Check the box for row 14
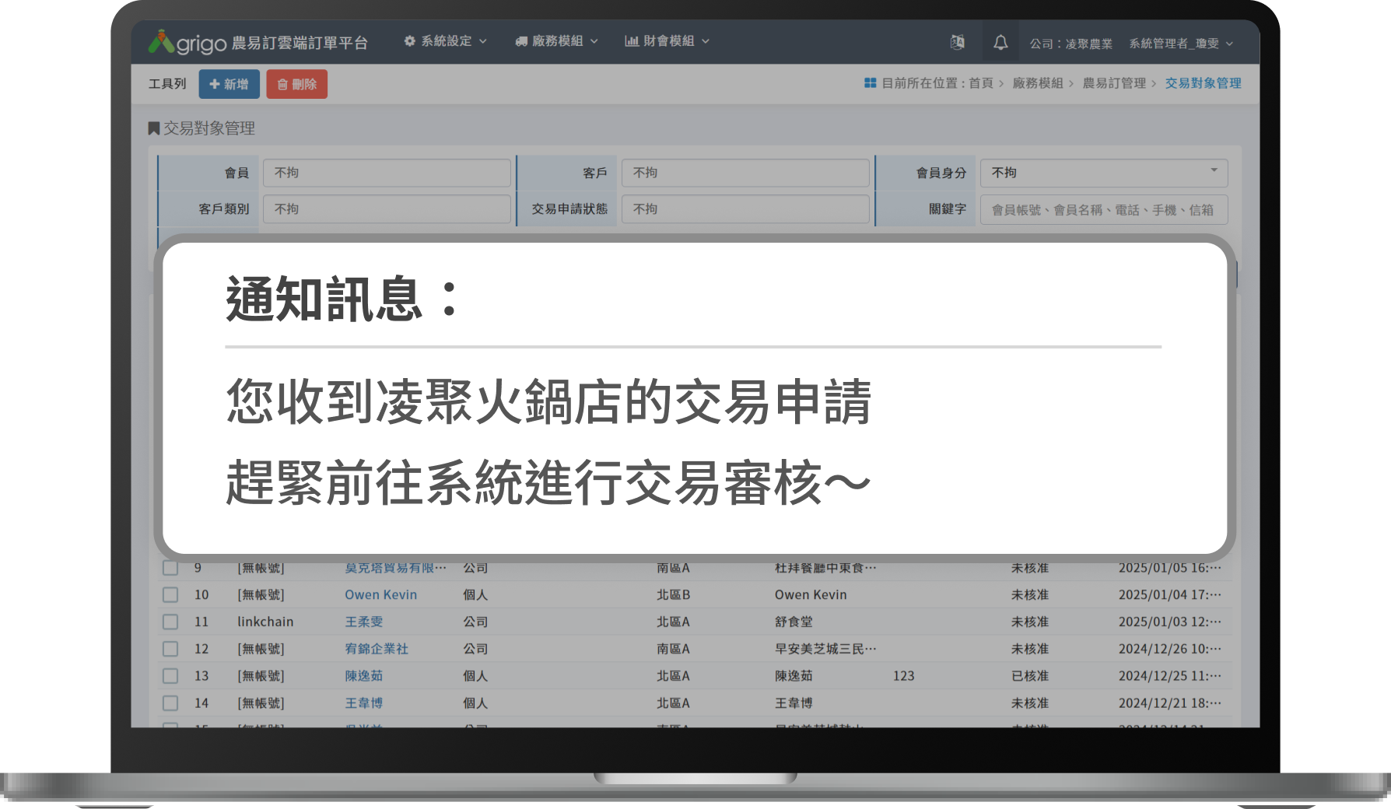 click(x=170, y=703)
